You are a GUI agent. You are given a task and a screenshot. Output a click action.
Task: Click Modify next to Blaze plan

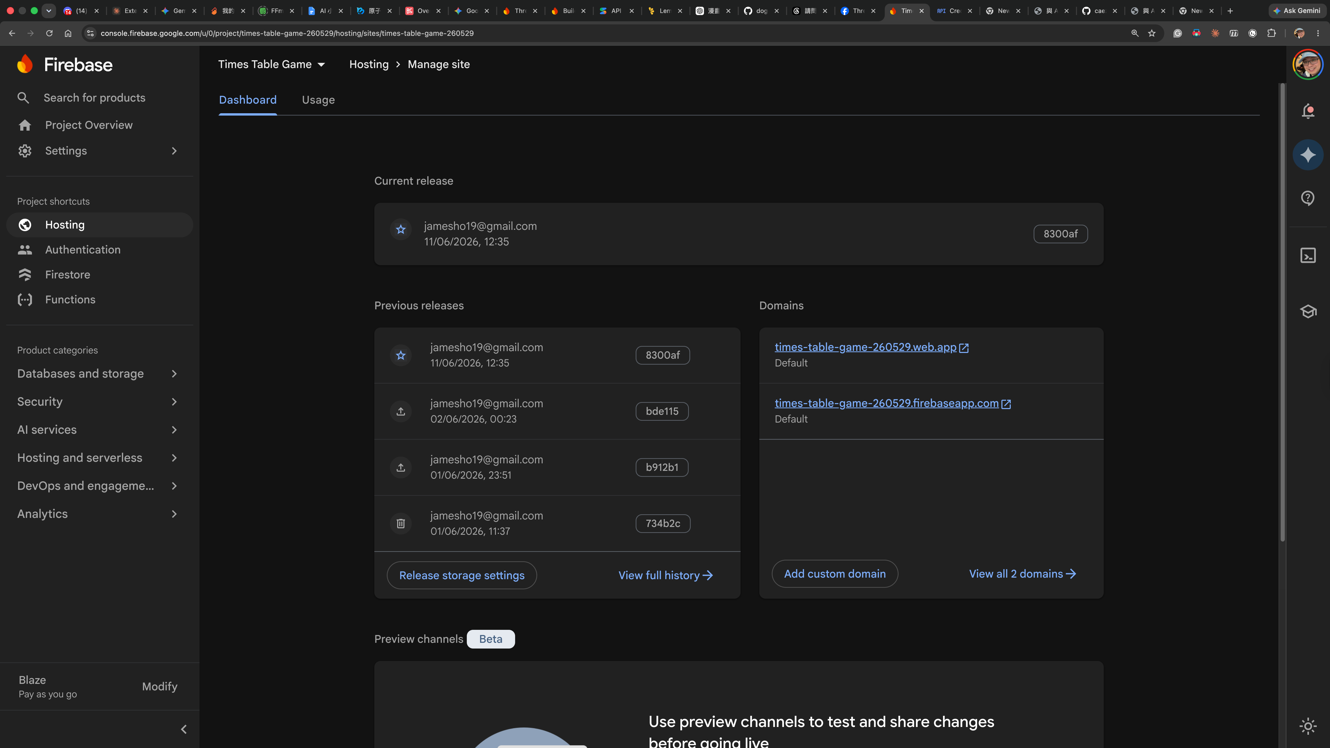coord(159,686)
